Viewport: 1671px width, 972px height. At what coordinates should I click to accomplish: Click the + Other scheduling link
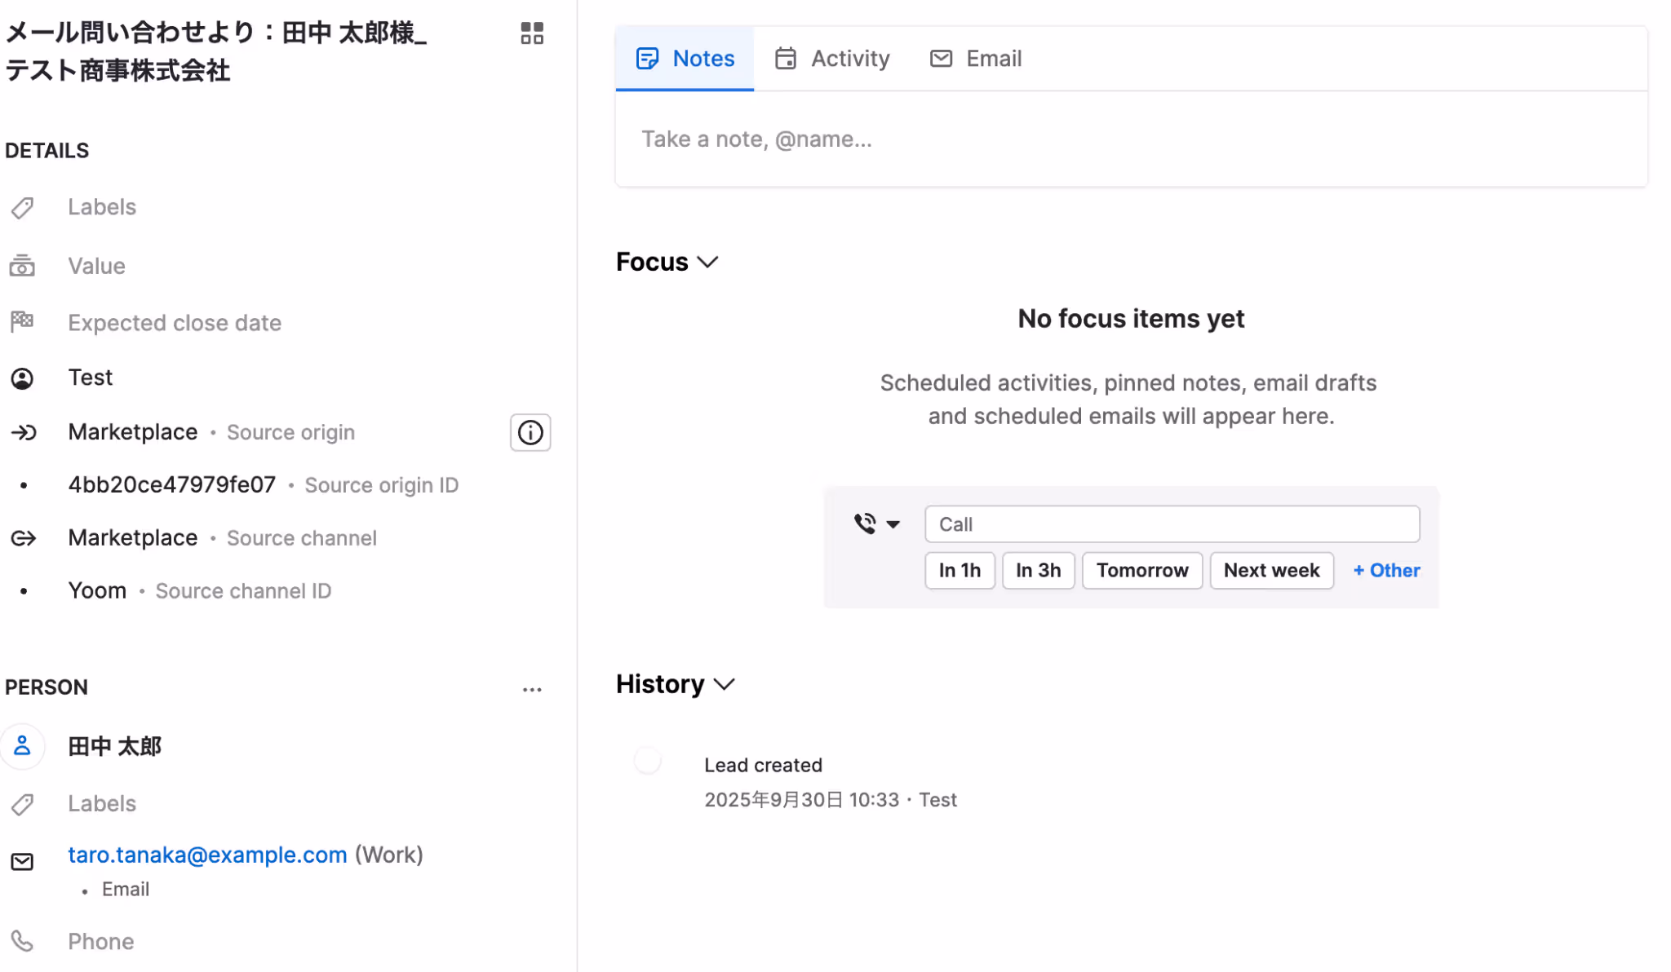[1386, 570]
